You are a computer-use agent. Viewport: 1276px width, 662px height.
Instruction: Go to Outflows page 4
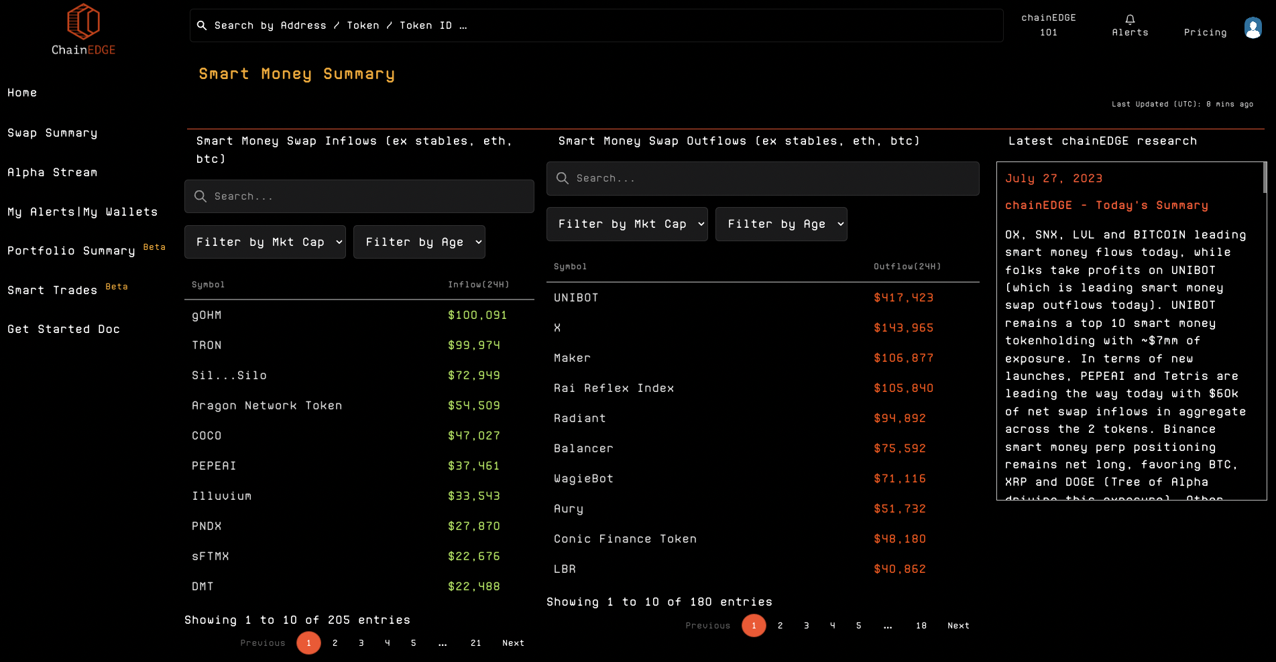pos(833,626)
